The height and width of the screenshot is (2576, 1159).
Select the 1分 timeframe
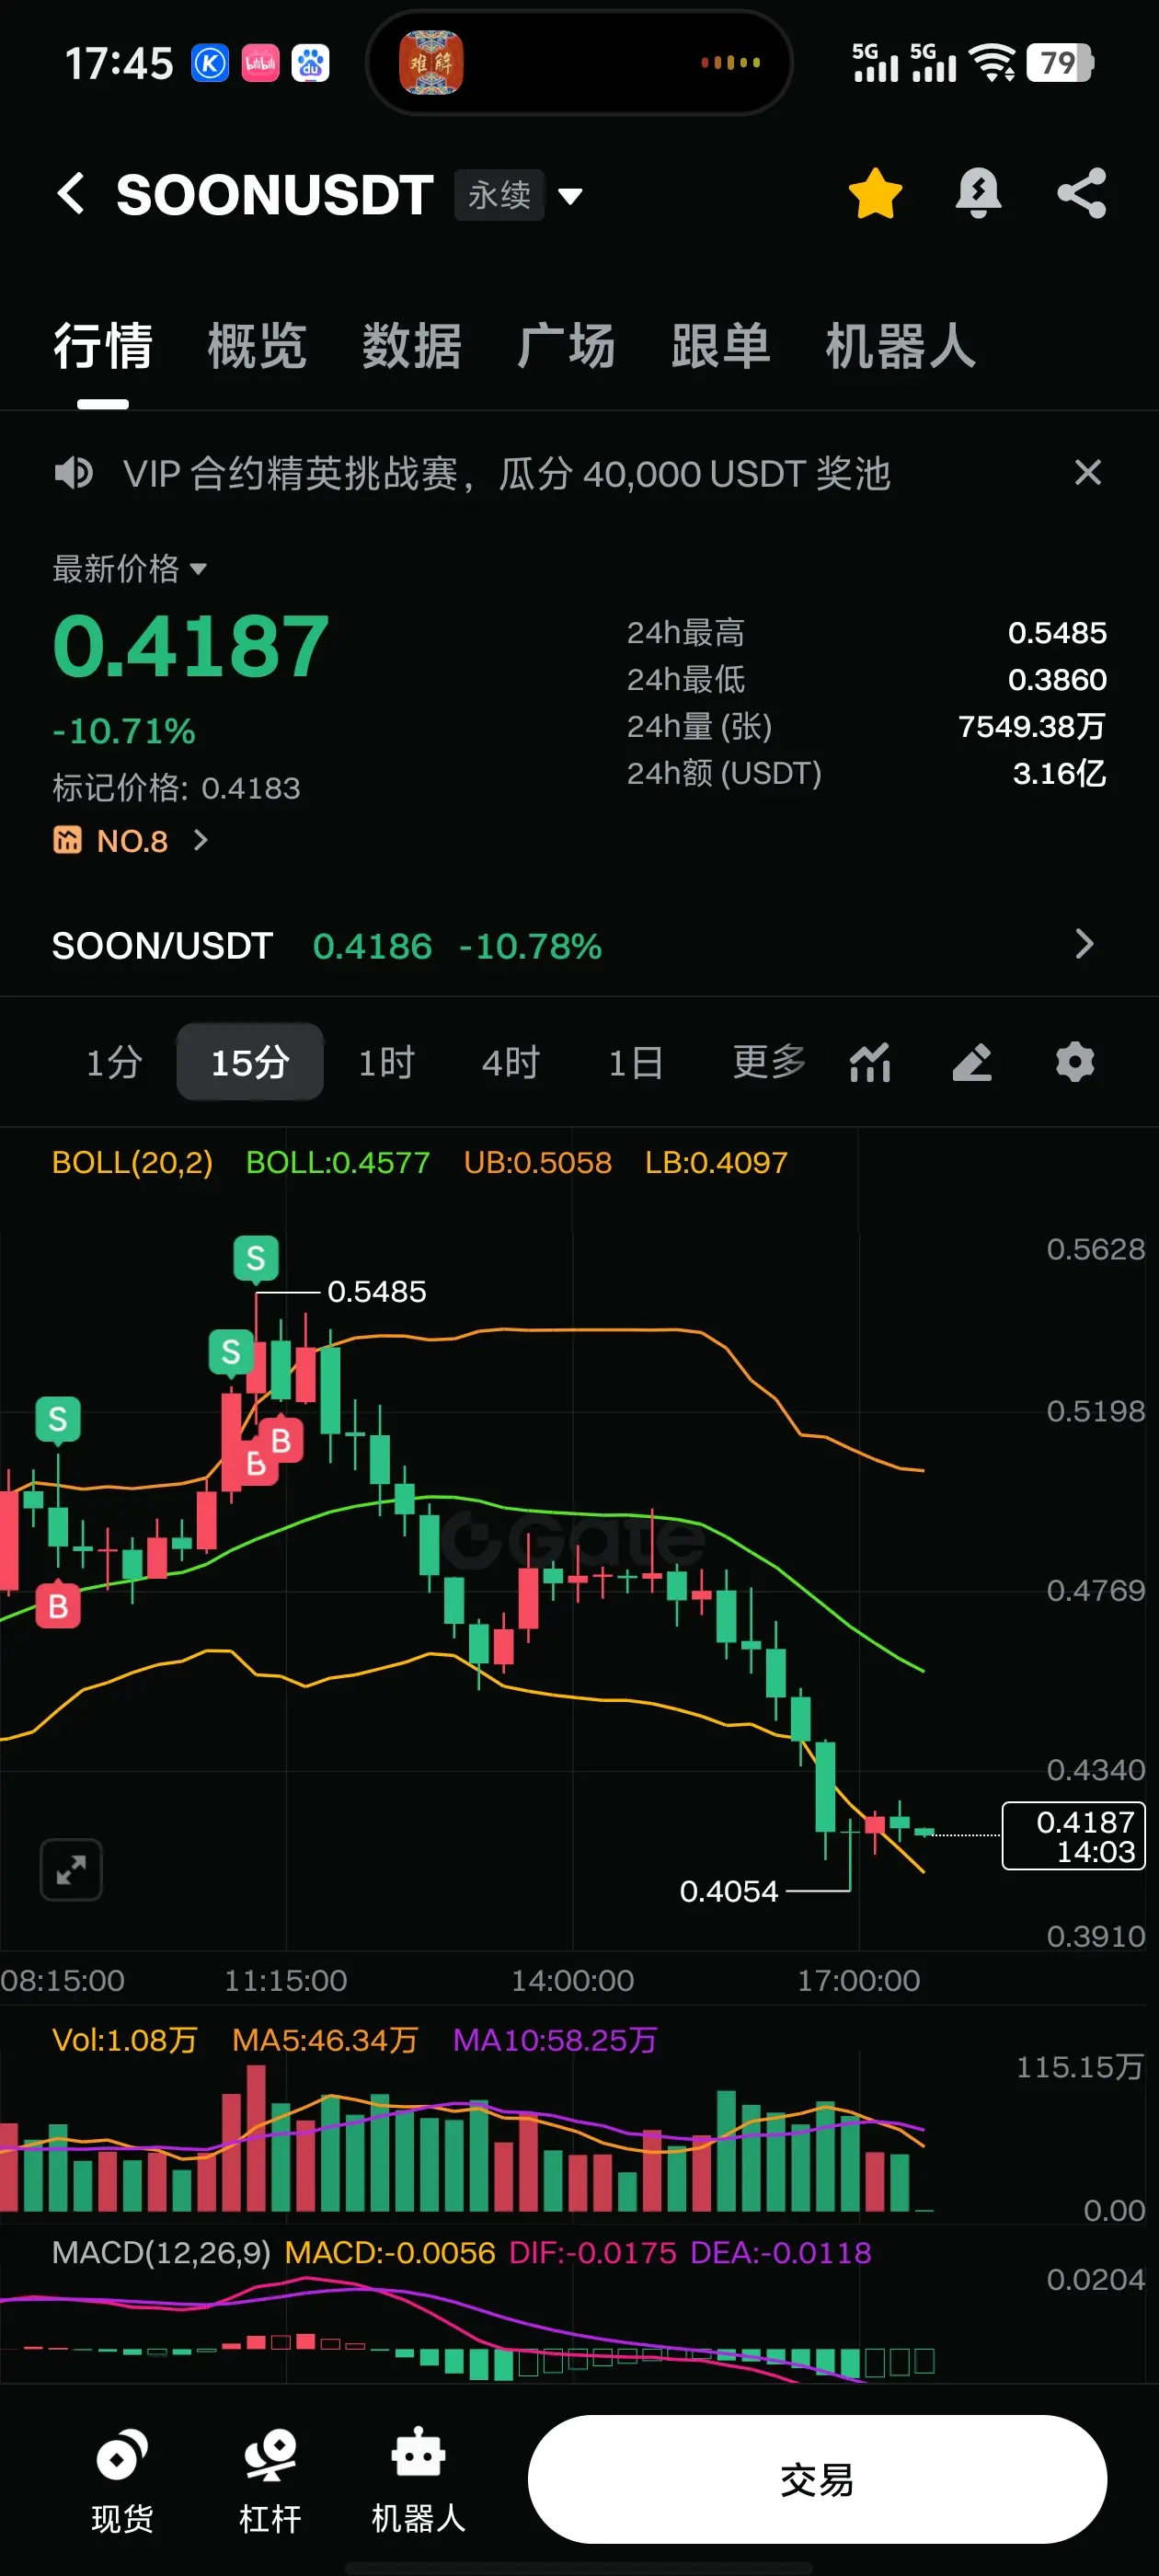[x=114, y=1062]
